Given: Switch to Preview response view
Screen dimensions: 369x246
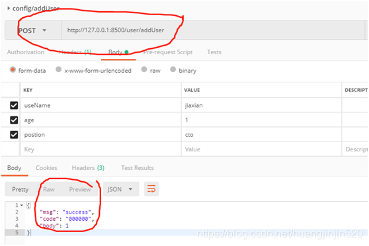Looking at the screenshot, I should tap(80, 189).
